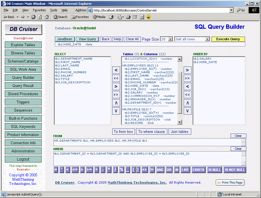Image resolution: width=261 pixels, height=198 pixels.
Task: Open the History icon in the toolbar
Action: click(111, 17)
